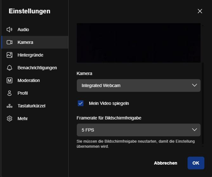Show the Tastaturkürzel tab

(x=35, y=106)
